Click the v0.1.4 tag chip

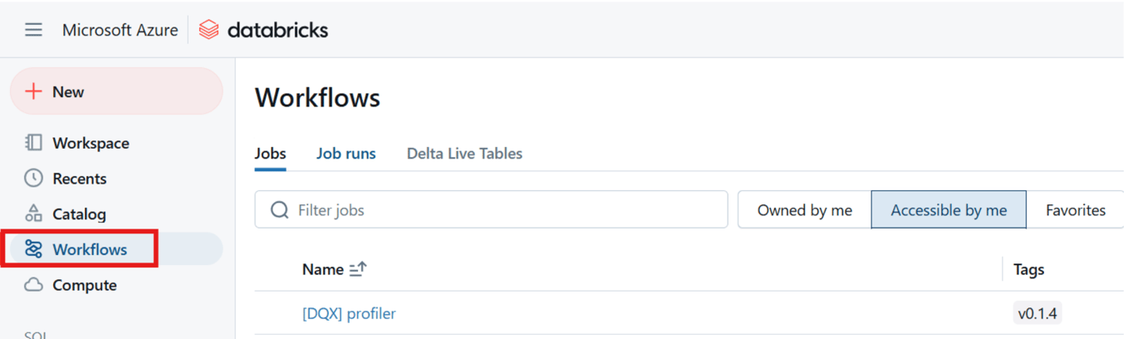(1037, 313)
